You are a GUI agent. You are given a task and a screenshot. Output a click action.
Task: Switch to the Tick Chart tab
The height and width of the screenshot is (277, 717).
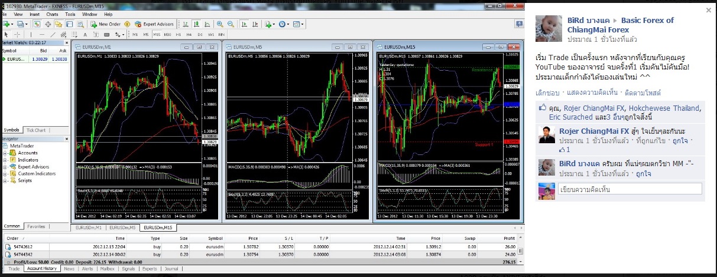(35, 130)
